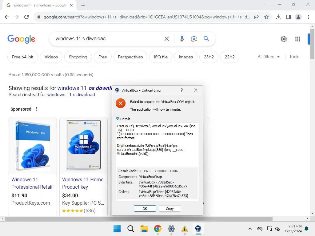315x236 pixels.
Task: Click Copy in VirtualBox error dialog
Action: click(170, 209)
